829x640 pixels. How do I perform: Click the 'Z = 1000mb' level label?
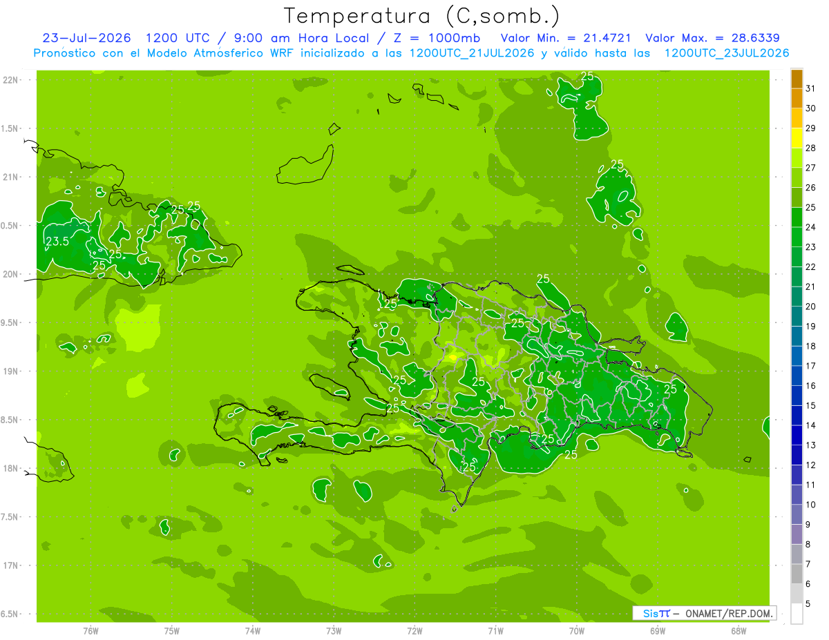click(438, 38)
